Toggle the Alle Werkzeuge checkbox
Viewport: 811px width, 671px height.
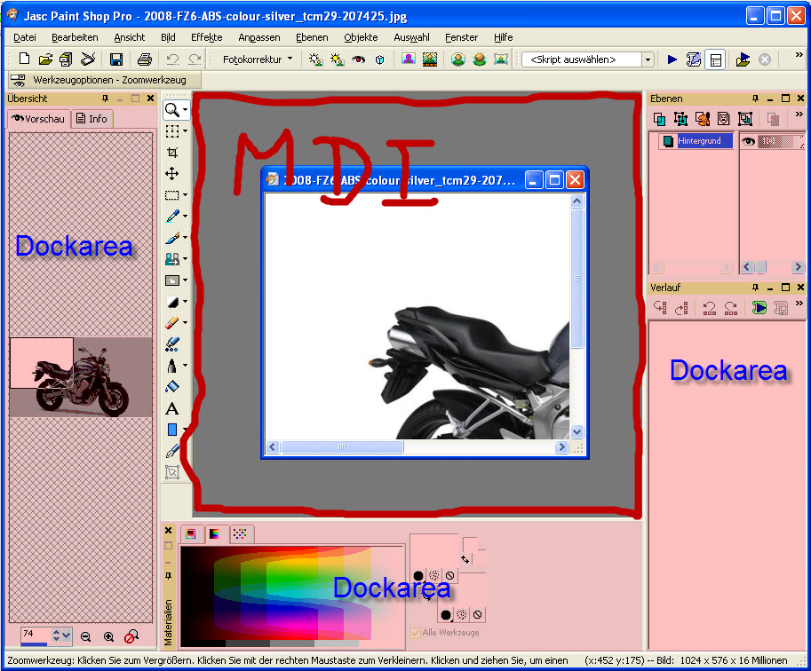415,633
